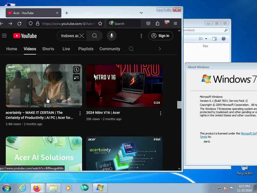Go back in Firefox
The height and width of the screenshot is (193, 257).
tap(2, 24)
